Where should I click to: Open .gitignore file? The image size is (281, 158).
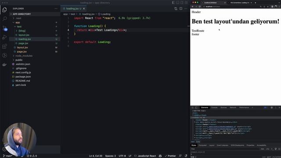35,68
